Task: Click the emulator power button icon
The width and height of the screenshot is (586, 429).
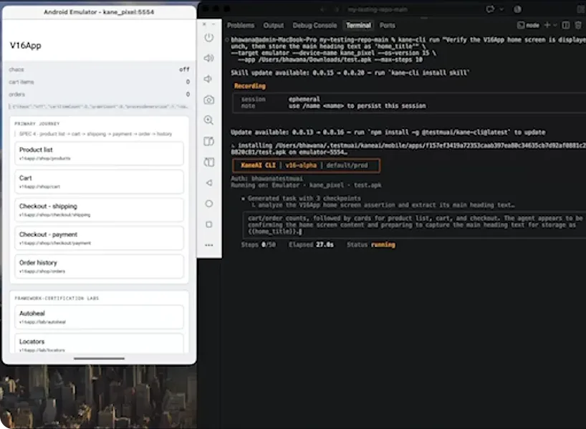Action: [x=209, y=37]
